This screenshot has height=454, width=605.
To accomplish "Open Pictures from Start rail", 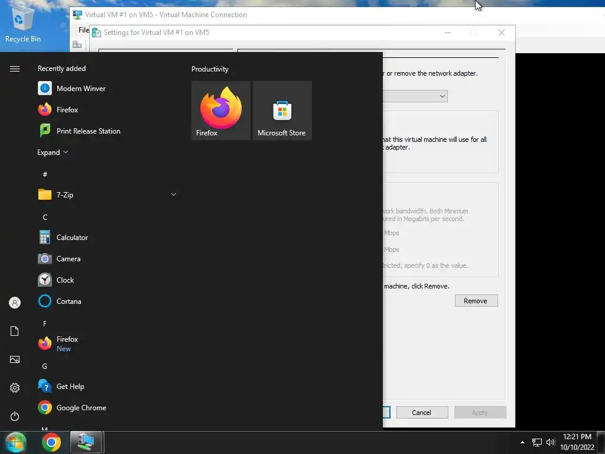I will 15,359.
